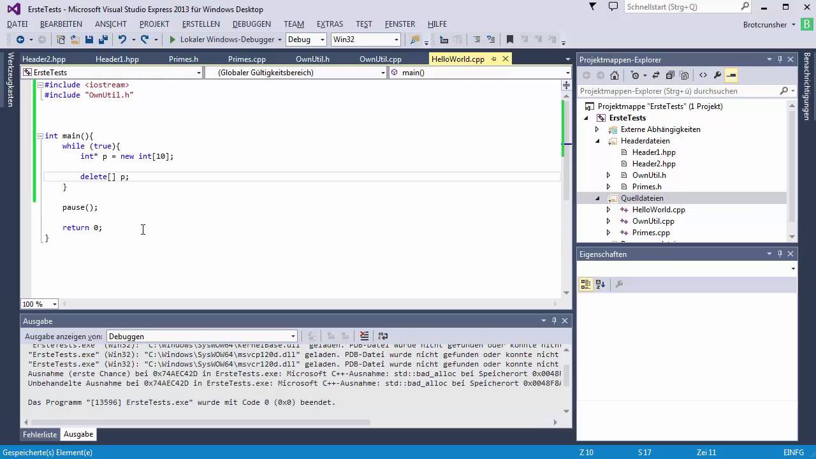Viewport: 816px width, 459px height.
Task: Open the Benachrichtigungen side tab
Action: pyautogui.click(x=806, y=86)
